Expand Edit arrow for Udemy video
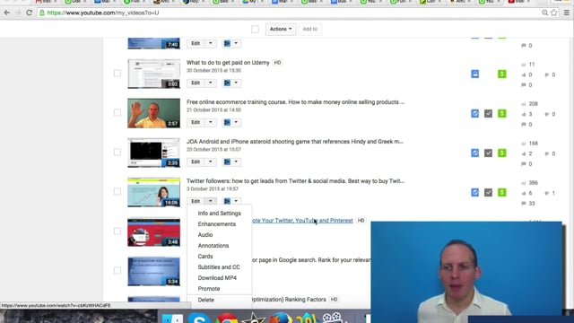 (x=211, y=83)
